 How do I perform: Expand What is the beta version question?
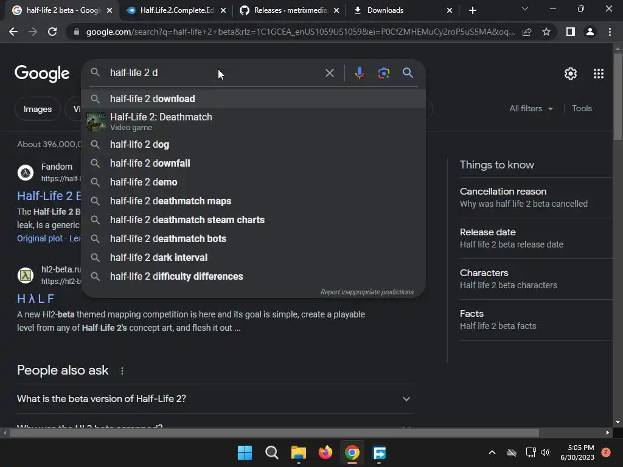click(x=215, y=399)
